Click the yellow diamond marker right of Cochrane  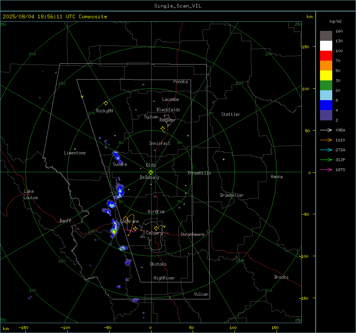point(136,228)
